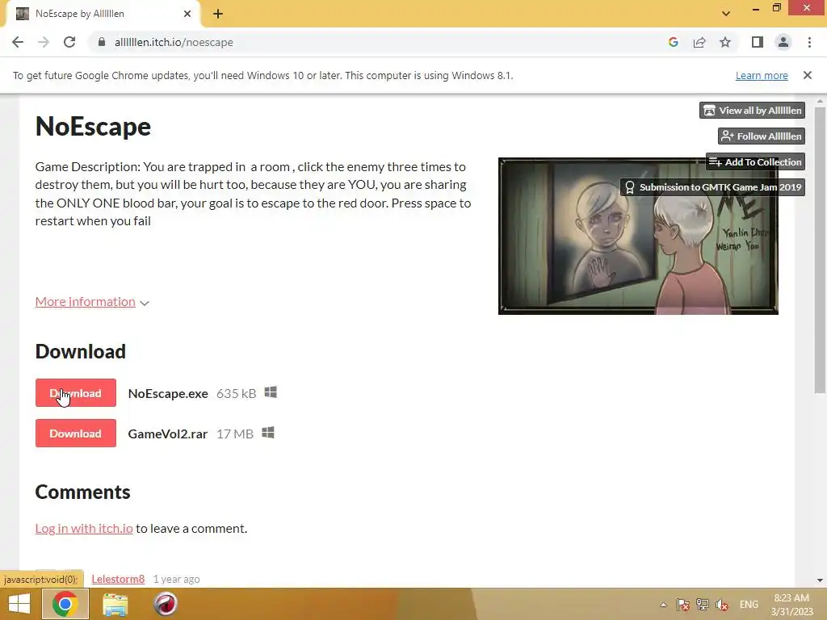Click the scrollbar down arrow
Image resolution: width=827 pixels, height=620 pixels.
(x=820, y=580)
